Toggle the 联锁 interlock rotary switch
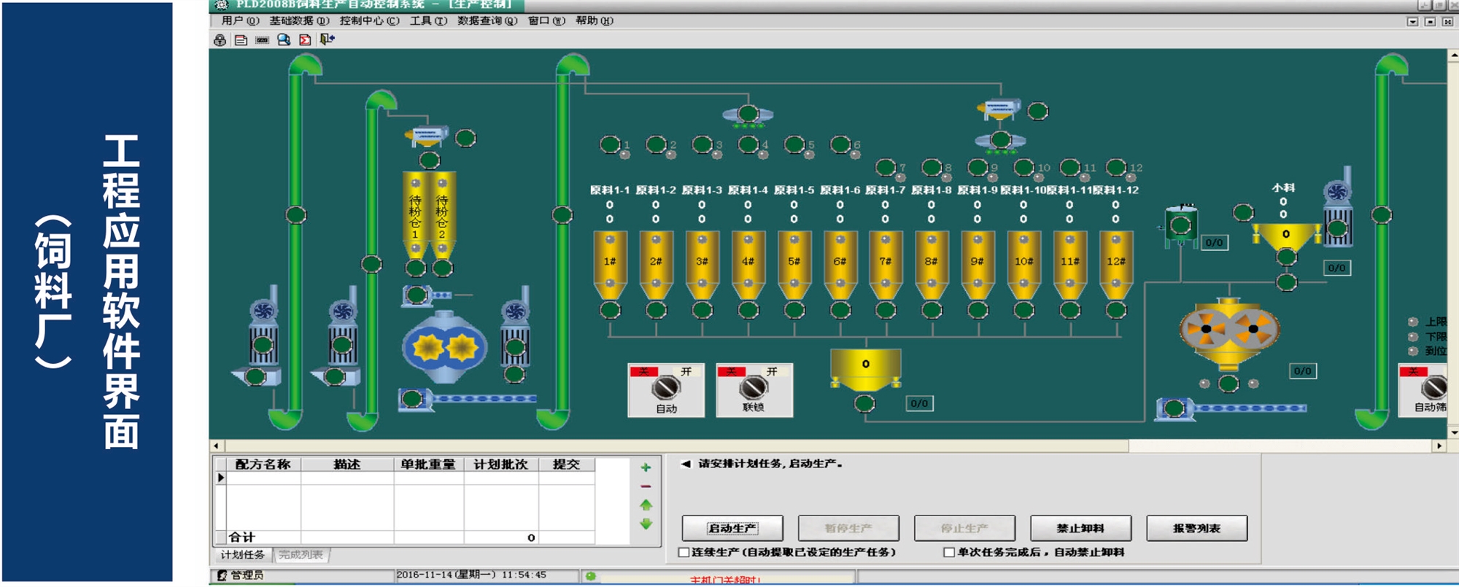The image size is (1459, 587). [x=754, y=387]
